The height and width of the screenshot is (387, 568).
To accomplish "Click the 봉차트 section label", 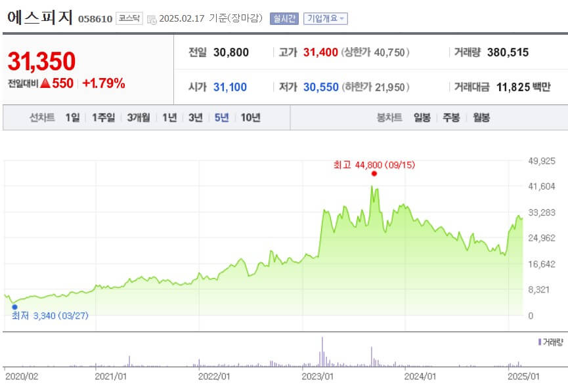I will point(389,118).
